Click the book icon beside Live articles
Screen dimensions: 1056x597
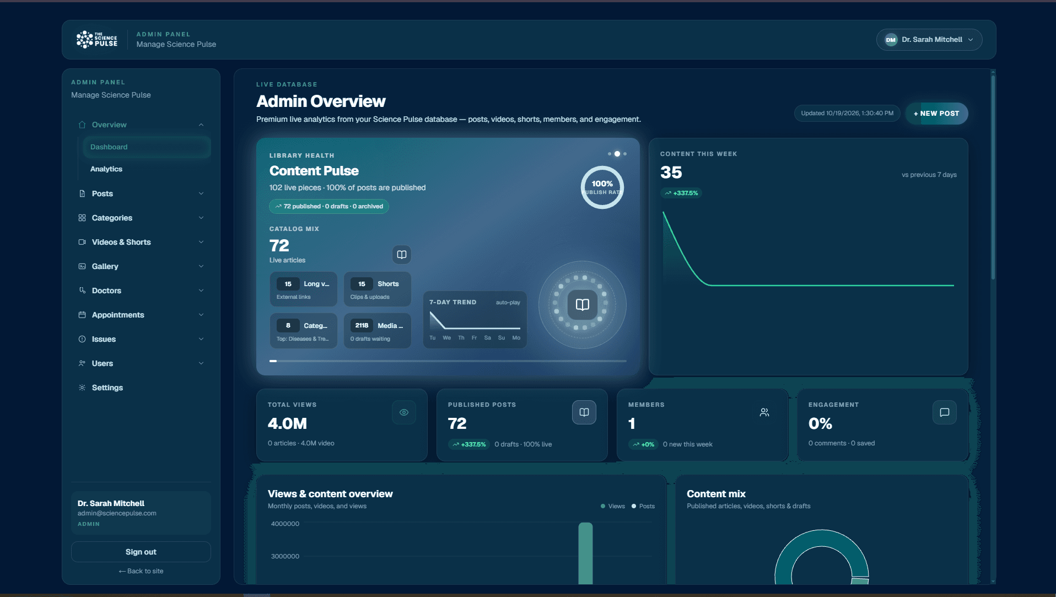[x=402, y=255]
